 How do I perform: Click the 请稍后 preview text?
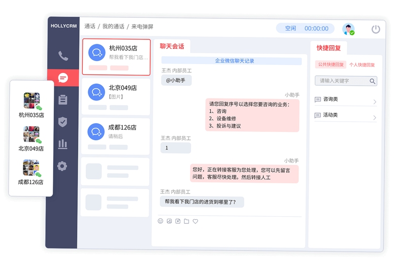point(115,136)
